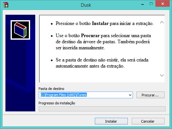Cancel the installation with Cancelar
The height and width of the screenshot is (129, 172).
click(x=148, y=121)
